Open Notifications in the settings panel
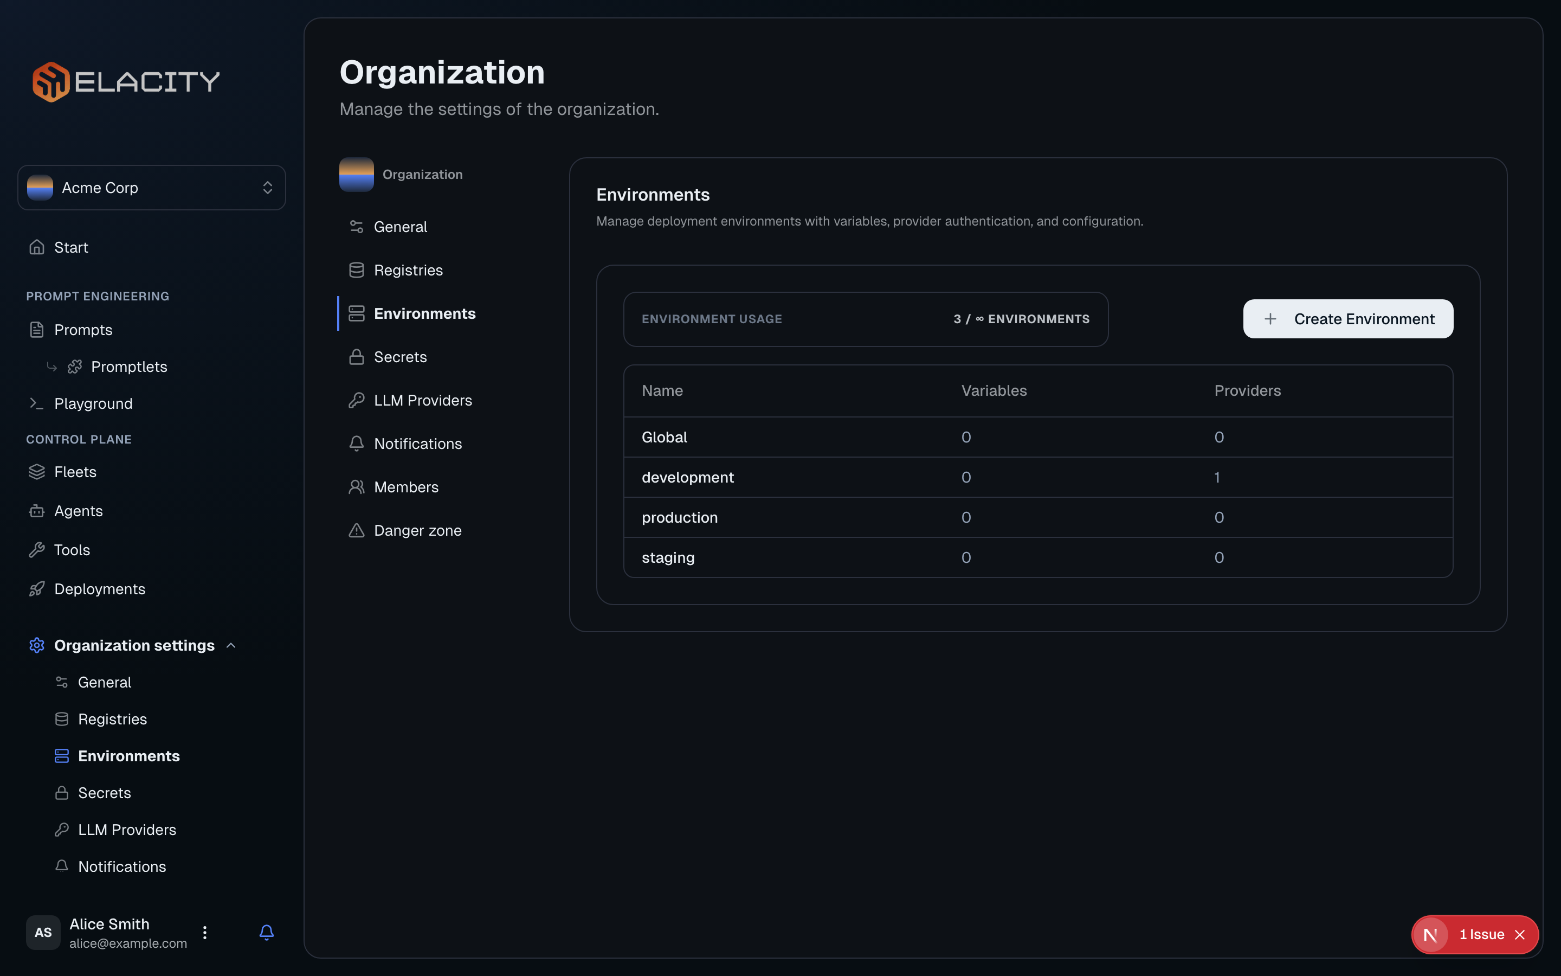The height and width of the screenshot is (976, 1561). pos(417,444)
